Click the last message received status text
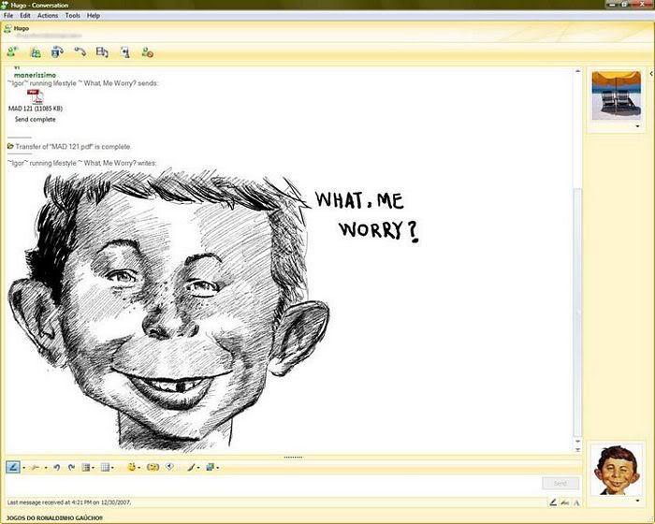Screen dimensions: 655x524 (69, 502)
